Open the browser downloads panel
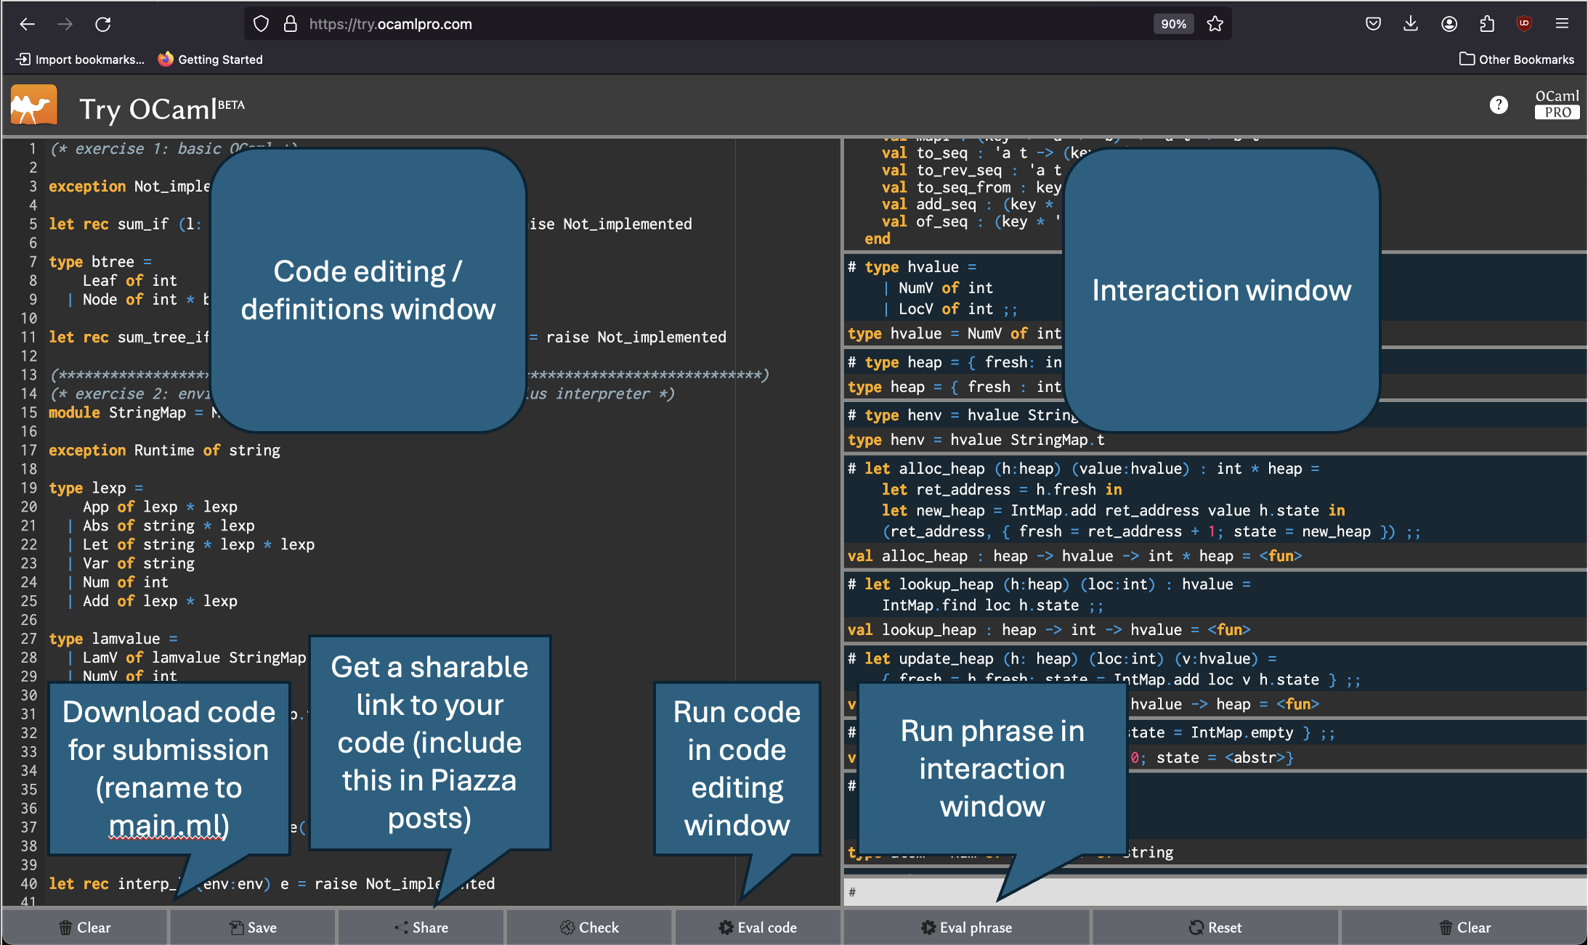 click(x=1411, y=24)
